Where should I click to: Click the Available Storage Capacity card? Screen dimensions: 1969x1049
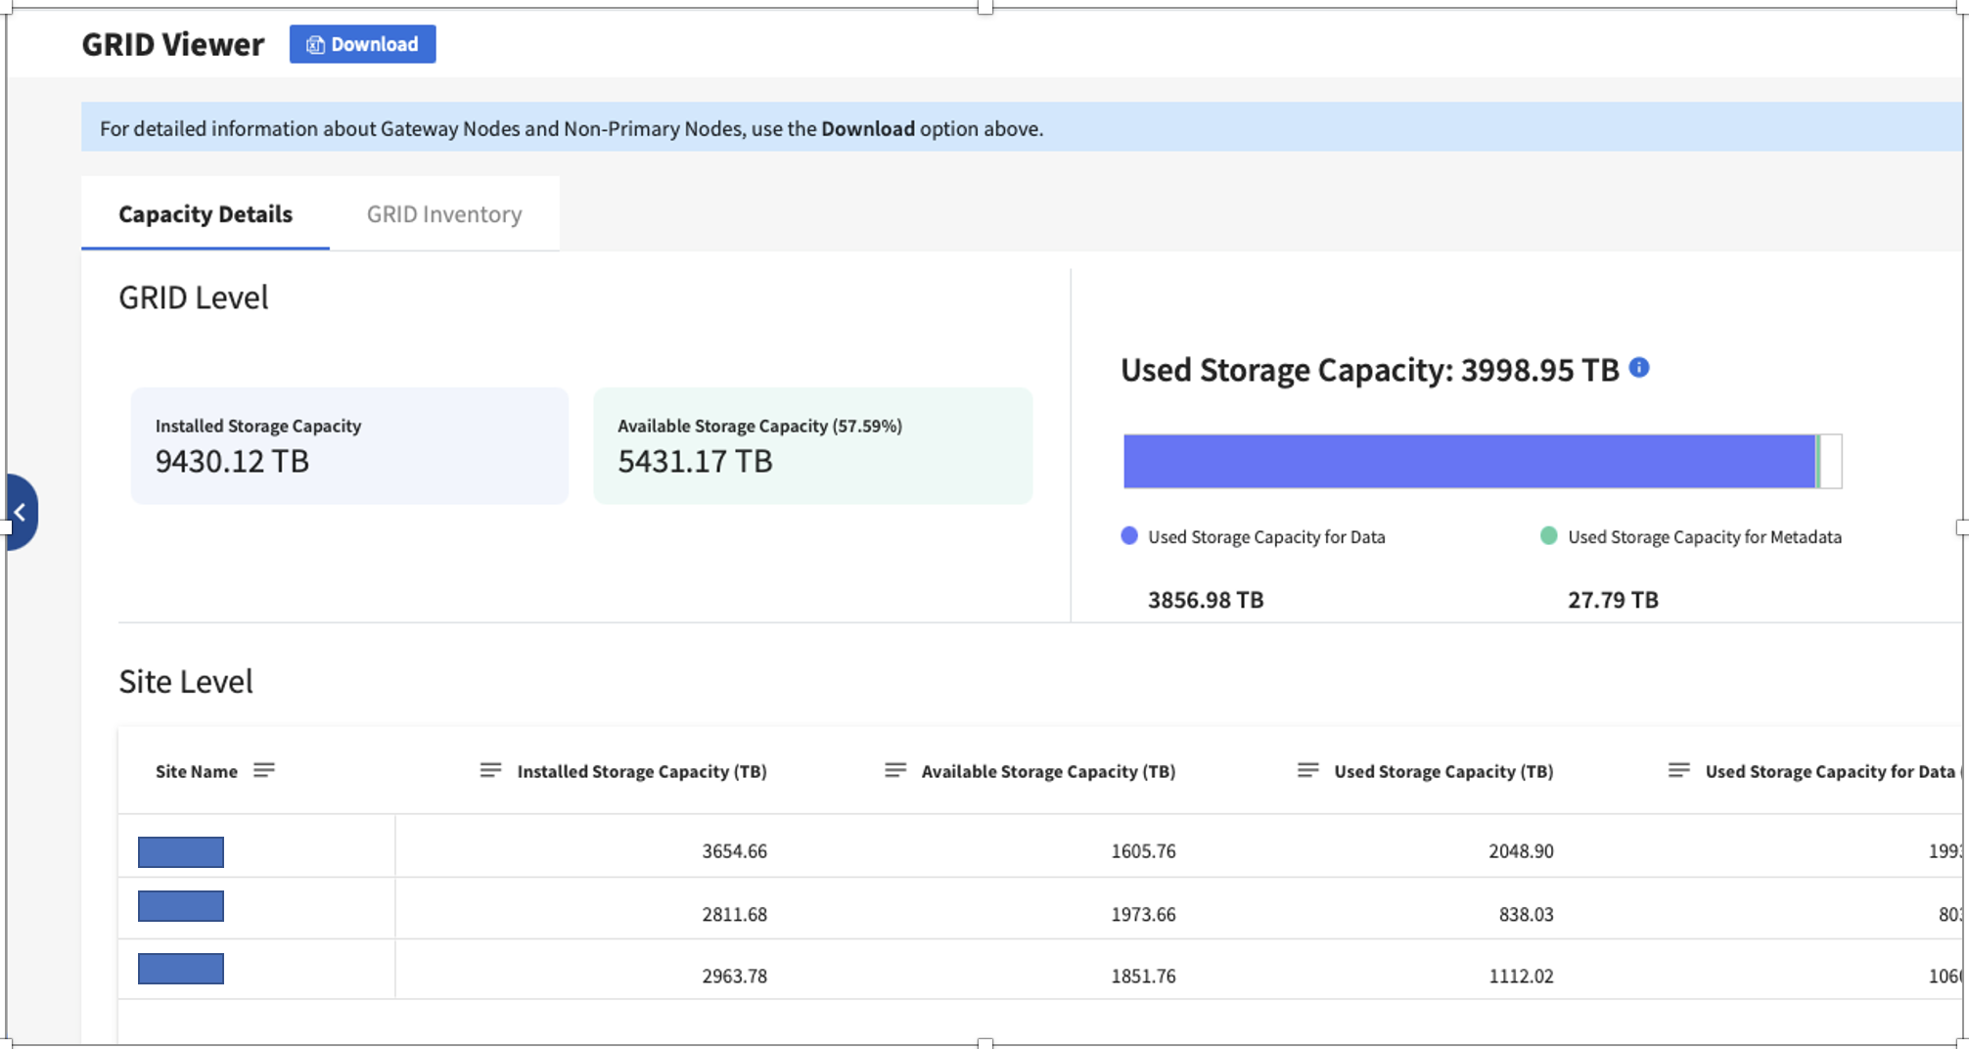(812, 446)
